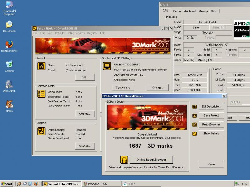Click the icon beside ResultBrowser

coord(194,124)
